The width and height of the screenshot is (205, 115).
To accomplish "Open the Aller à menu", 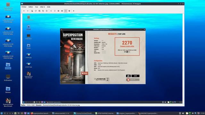I will click(42, 7).
